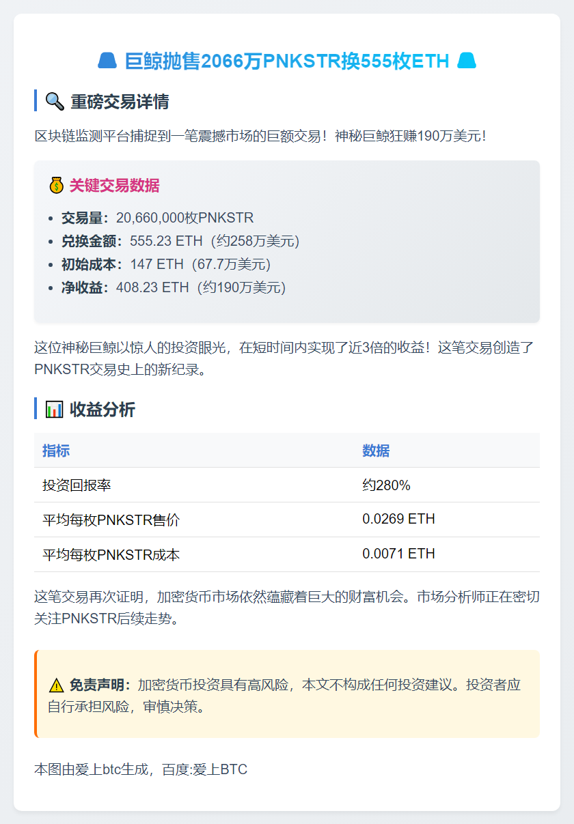Click the 免责声明 bold label
The width and height of the screenshot is (574, 824).
tap(100, 685)
